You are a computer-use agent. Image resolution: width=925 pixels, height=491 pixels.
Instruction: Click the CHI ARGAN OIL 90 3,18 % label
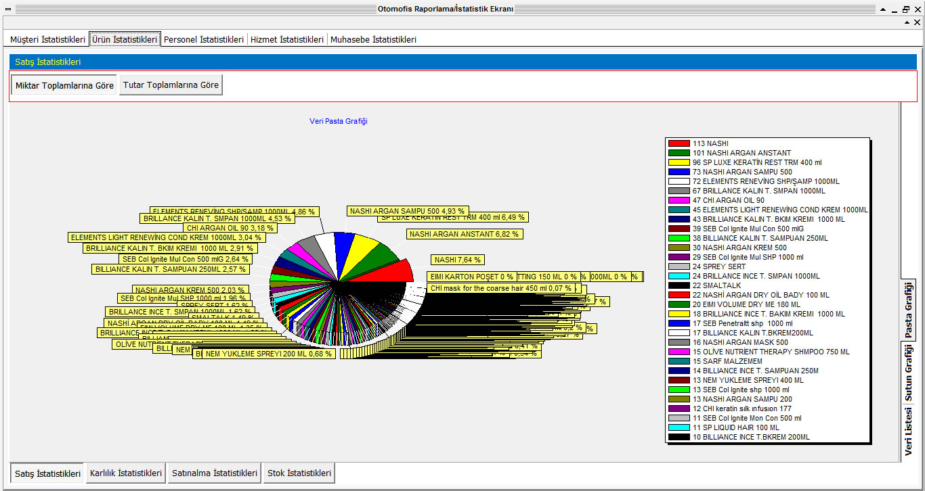click(229, 228)
